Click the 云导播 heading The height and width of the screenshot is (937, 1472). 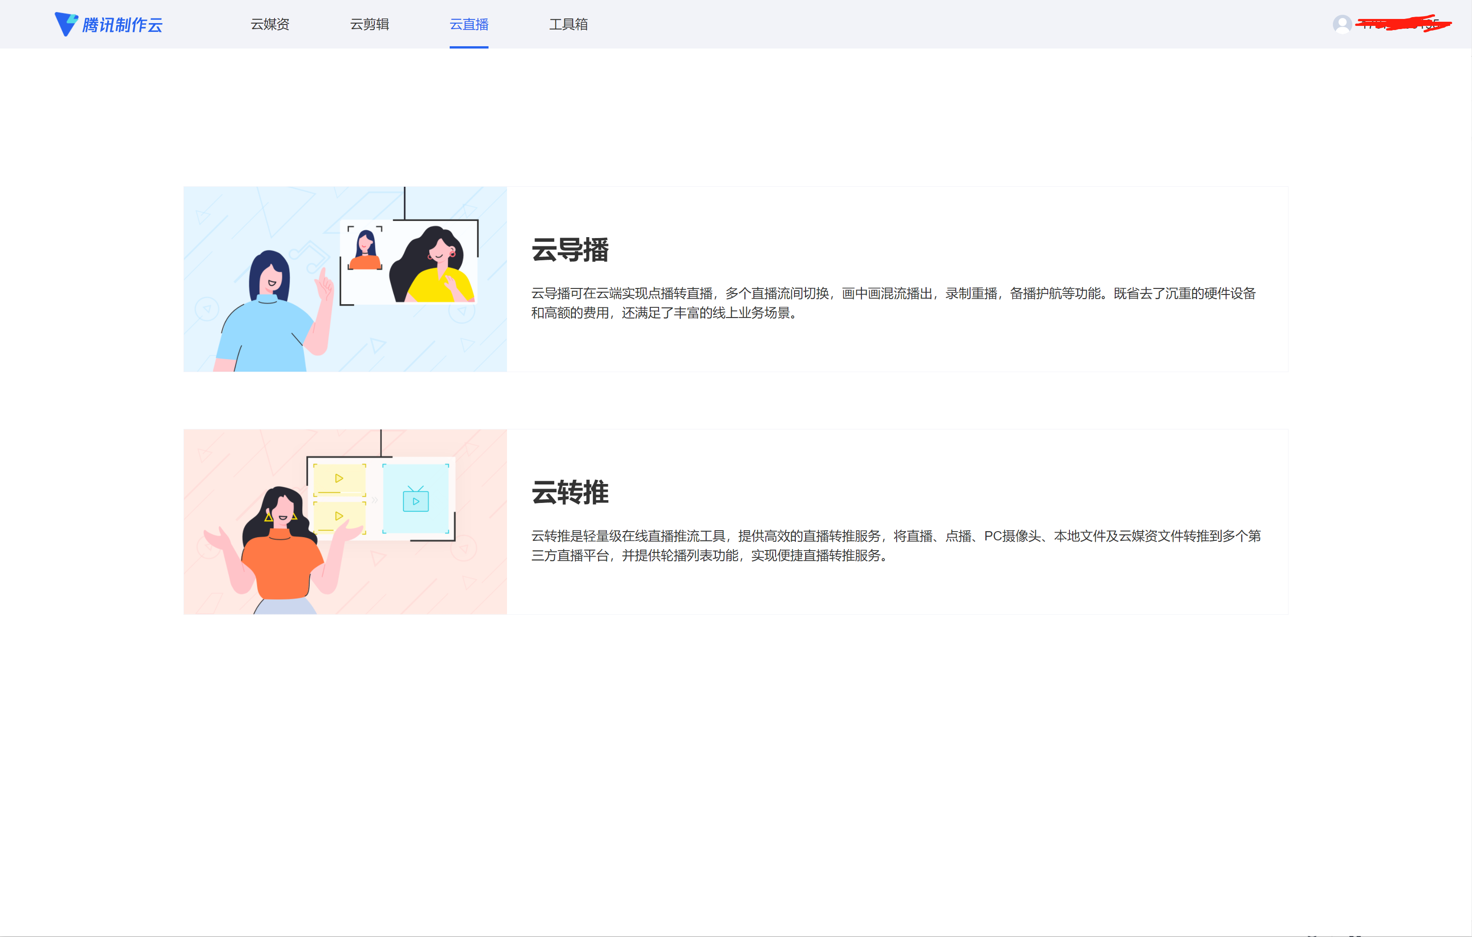pyautogui.click(x=570, y=249)
